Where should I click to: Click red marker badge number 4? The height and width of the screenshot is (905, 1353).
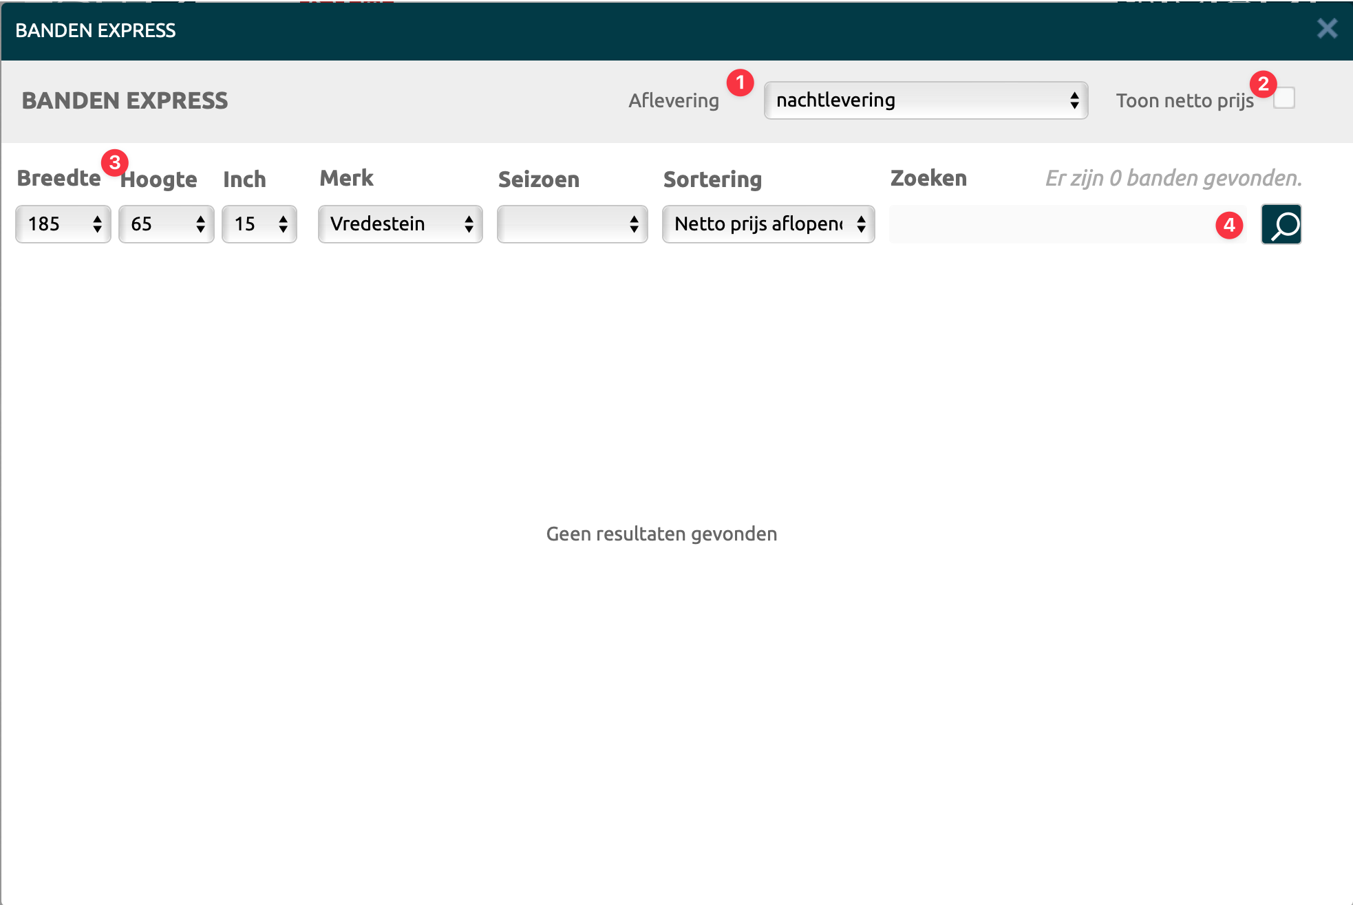(x=1229, y=225)
